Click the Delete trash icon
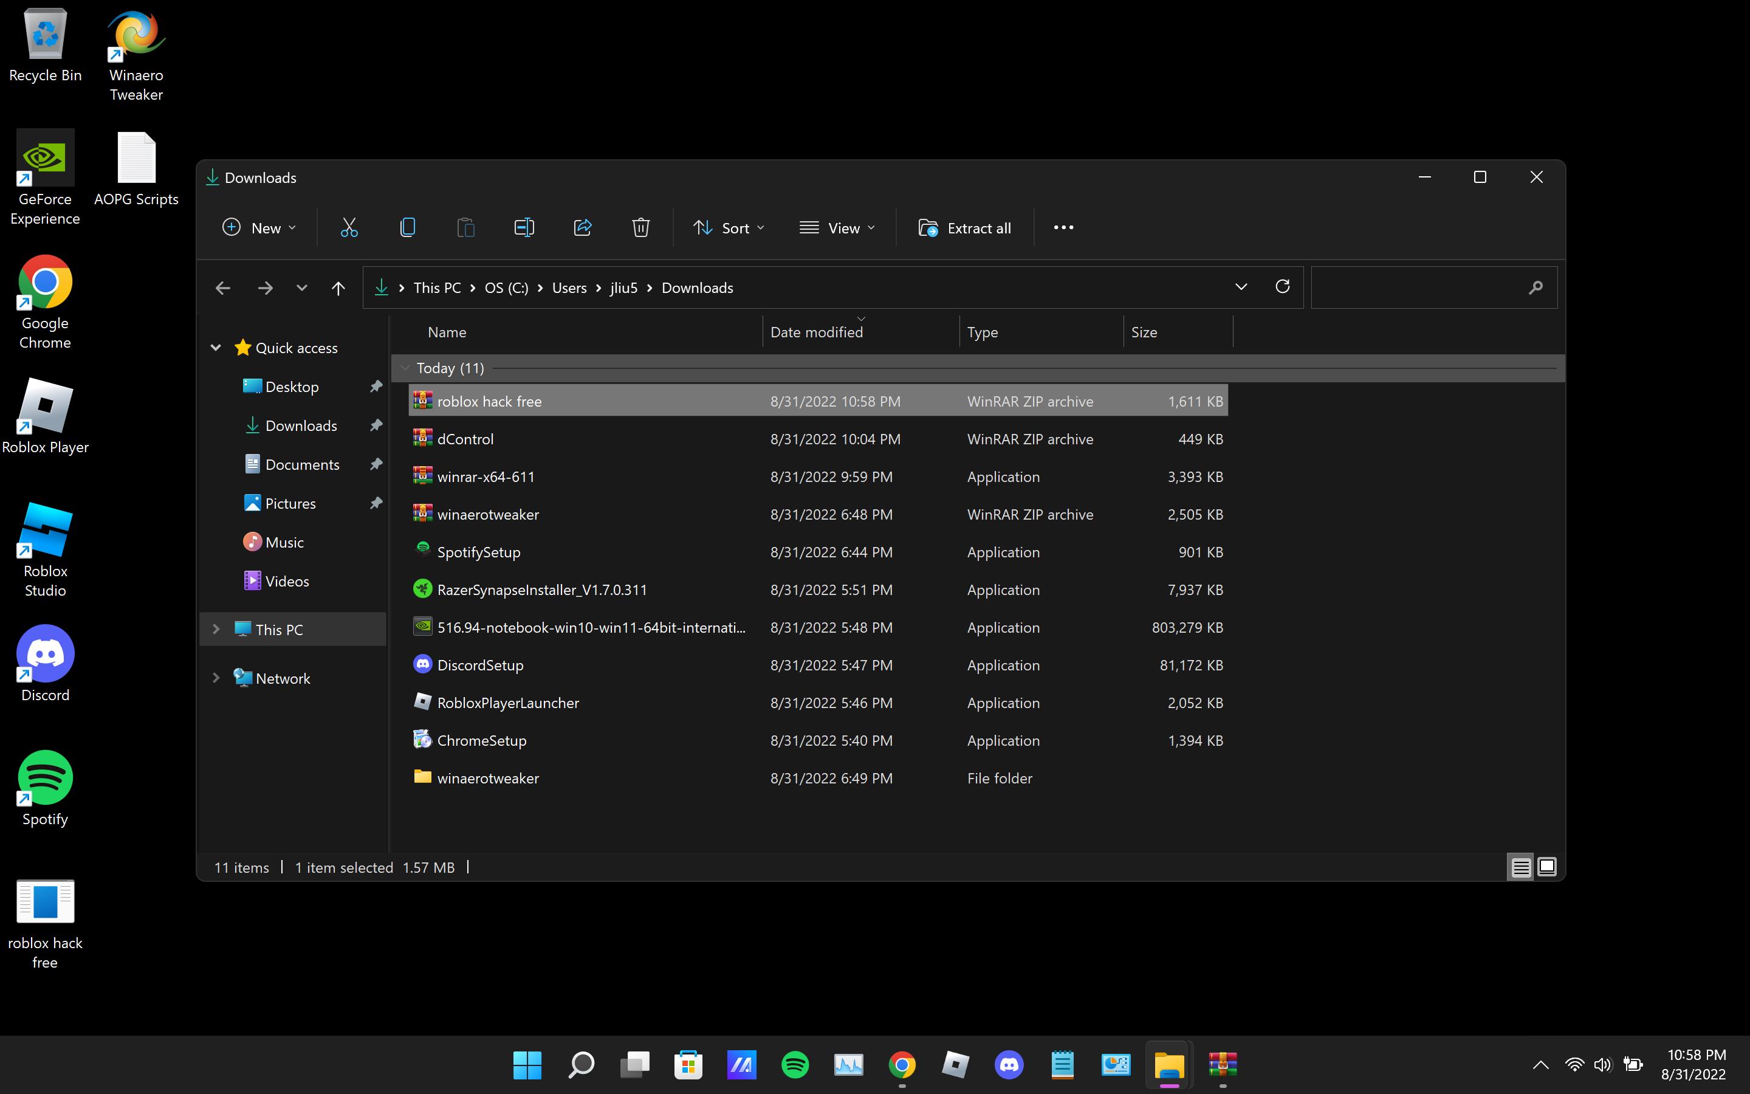Viewport: 1750px width, 1094px height. point(640,228)
